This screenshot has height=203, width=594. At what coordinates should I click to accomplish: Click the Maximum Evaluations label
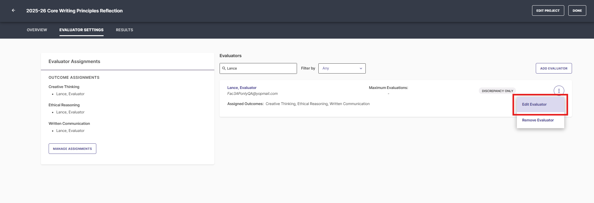[388, 88]
